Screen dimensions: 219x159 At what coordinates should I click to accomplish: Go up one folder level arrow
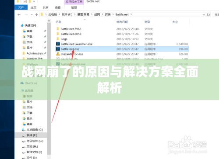point(36,15)
